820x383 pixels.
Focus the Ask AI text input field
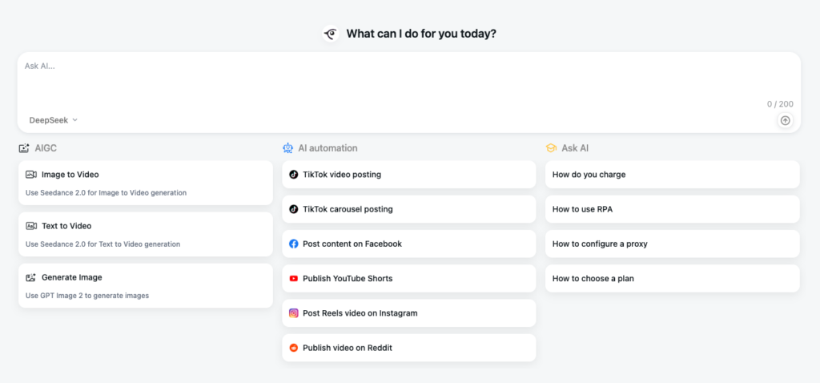tap(409, 81)
